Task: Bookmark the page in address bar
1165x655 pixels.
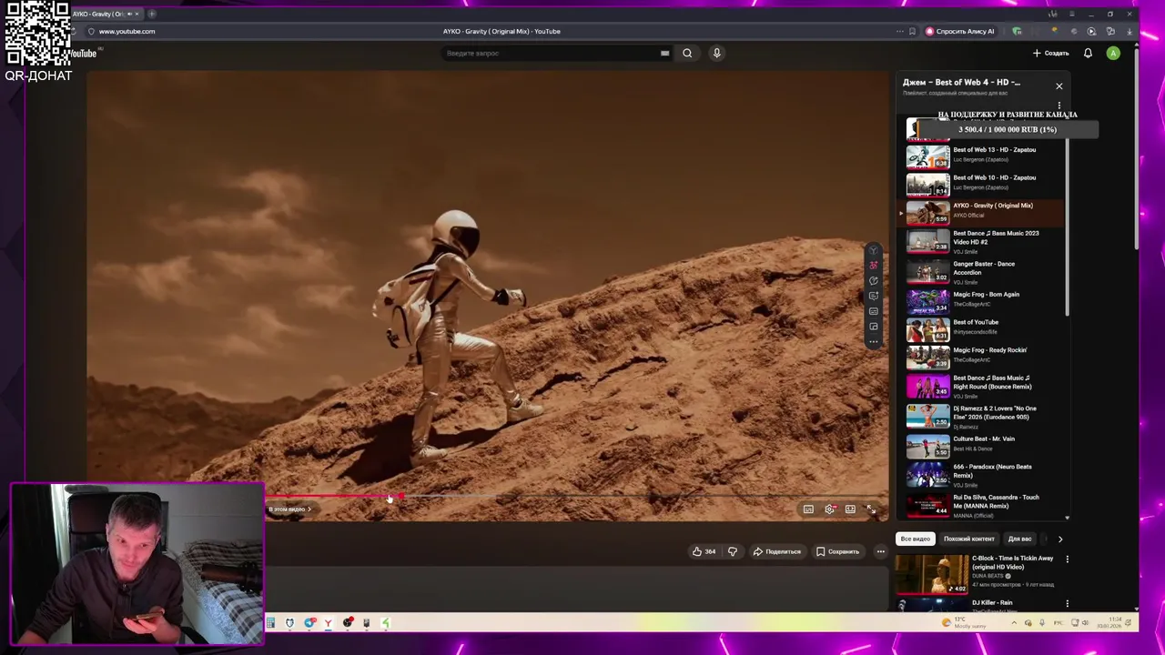Action: coord(912,31)
